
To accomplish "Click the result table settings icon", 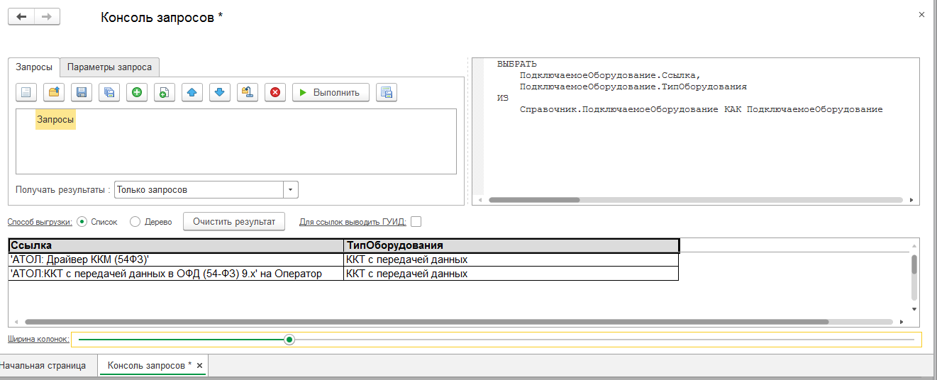I will pos(387,92).
